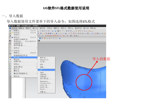This screenshot has height=108, width=145.
Task: Expand the 实用工具(U) submenu
Action: coord(24,67)
